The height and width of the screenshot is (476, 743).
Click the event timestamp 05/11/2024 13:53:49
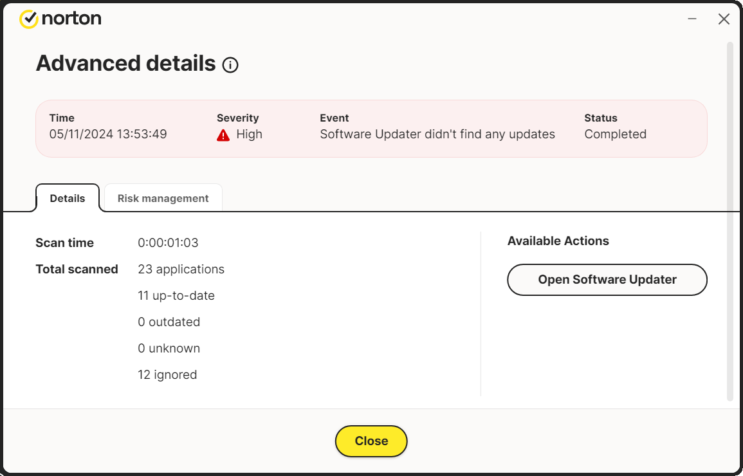(x=108, y=134)
